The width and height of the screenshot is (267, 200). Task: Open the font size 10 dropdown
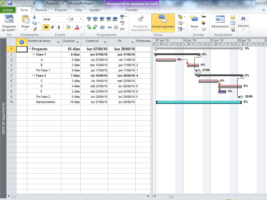(81, 19)
